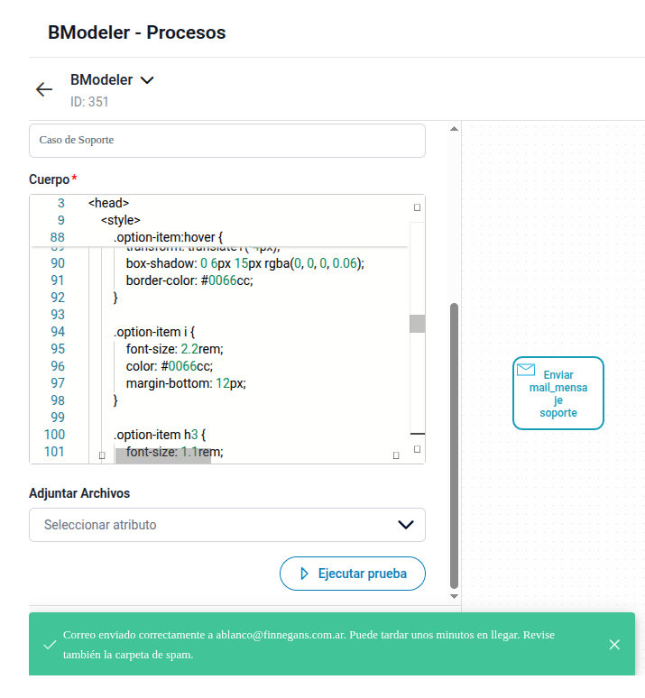Dismiss the green success notification
This screenshot has width=645, height=698.
614,644
